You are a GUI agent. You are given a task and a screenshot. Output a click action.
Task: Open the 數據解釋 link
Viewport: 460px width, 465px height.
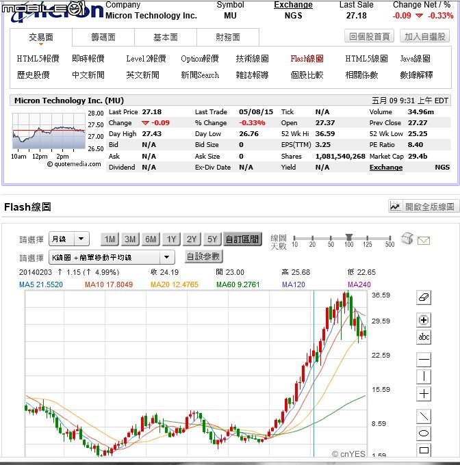416,75
